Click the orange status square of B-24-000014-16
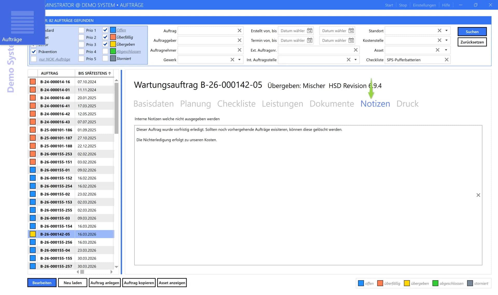This screenshot has width=498, height=295. [x=33, y=82]
